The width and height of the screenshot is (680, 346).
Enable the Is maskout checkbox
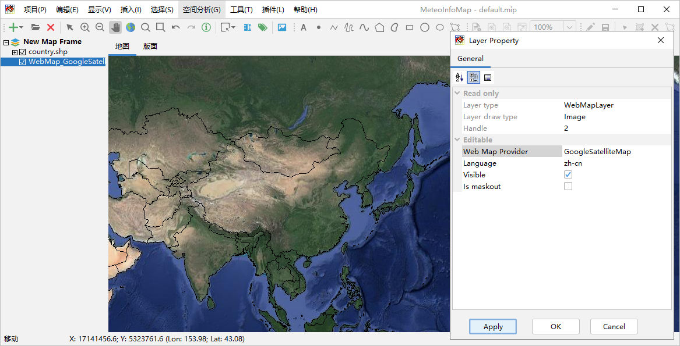[x=568, y=186]
